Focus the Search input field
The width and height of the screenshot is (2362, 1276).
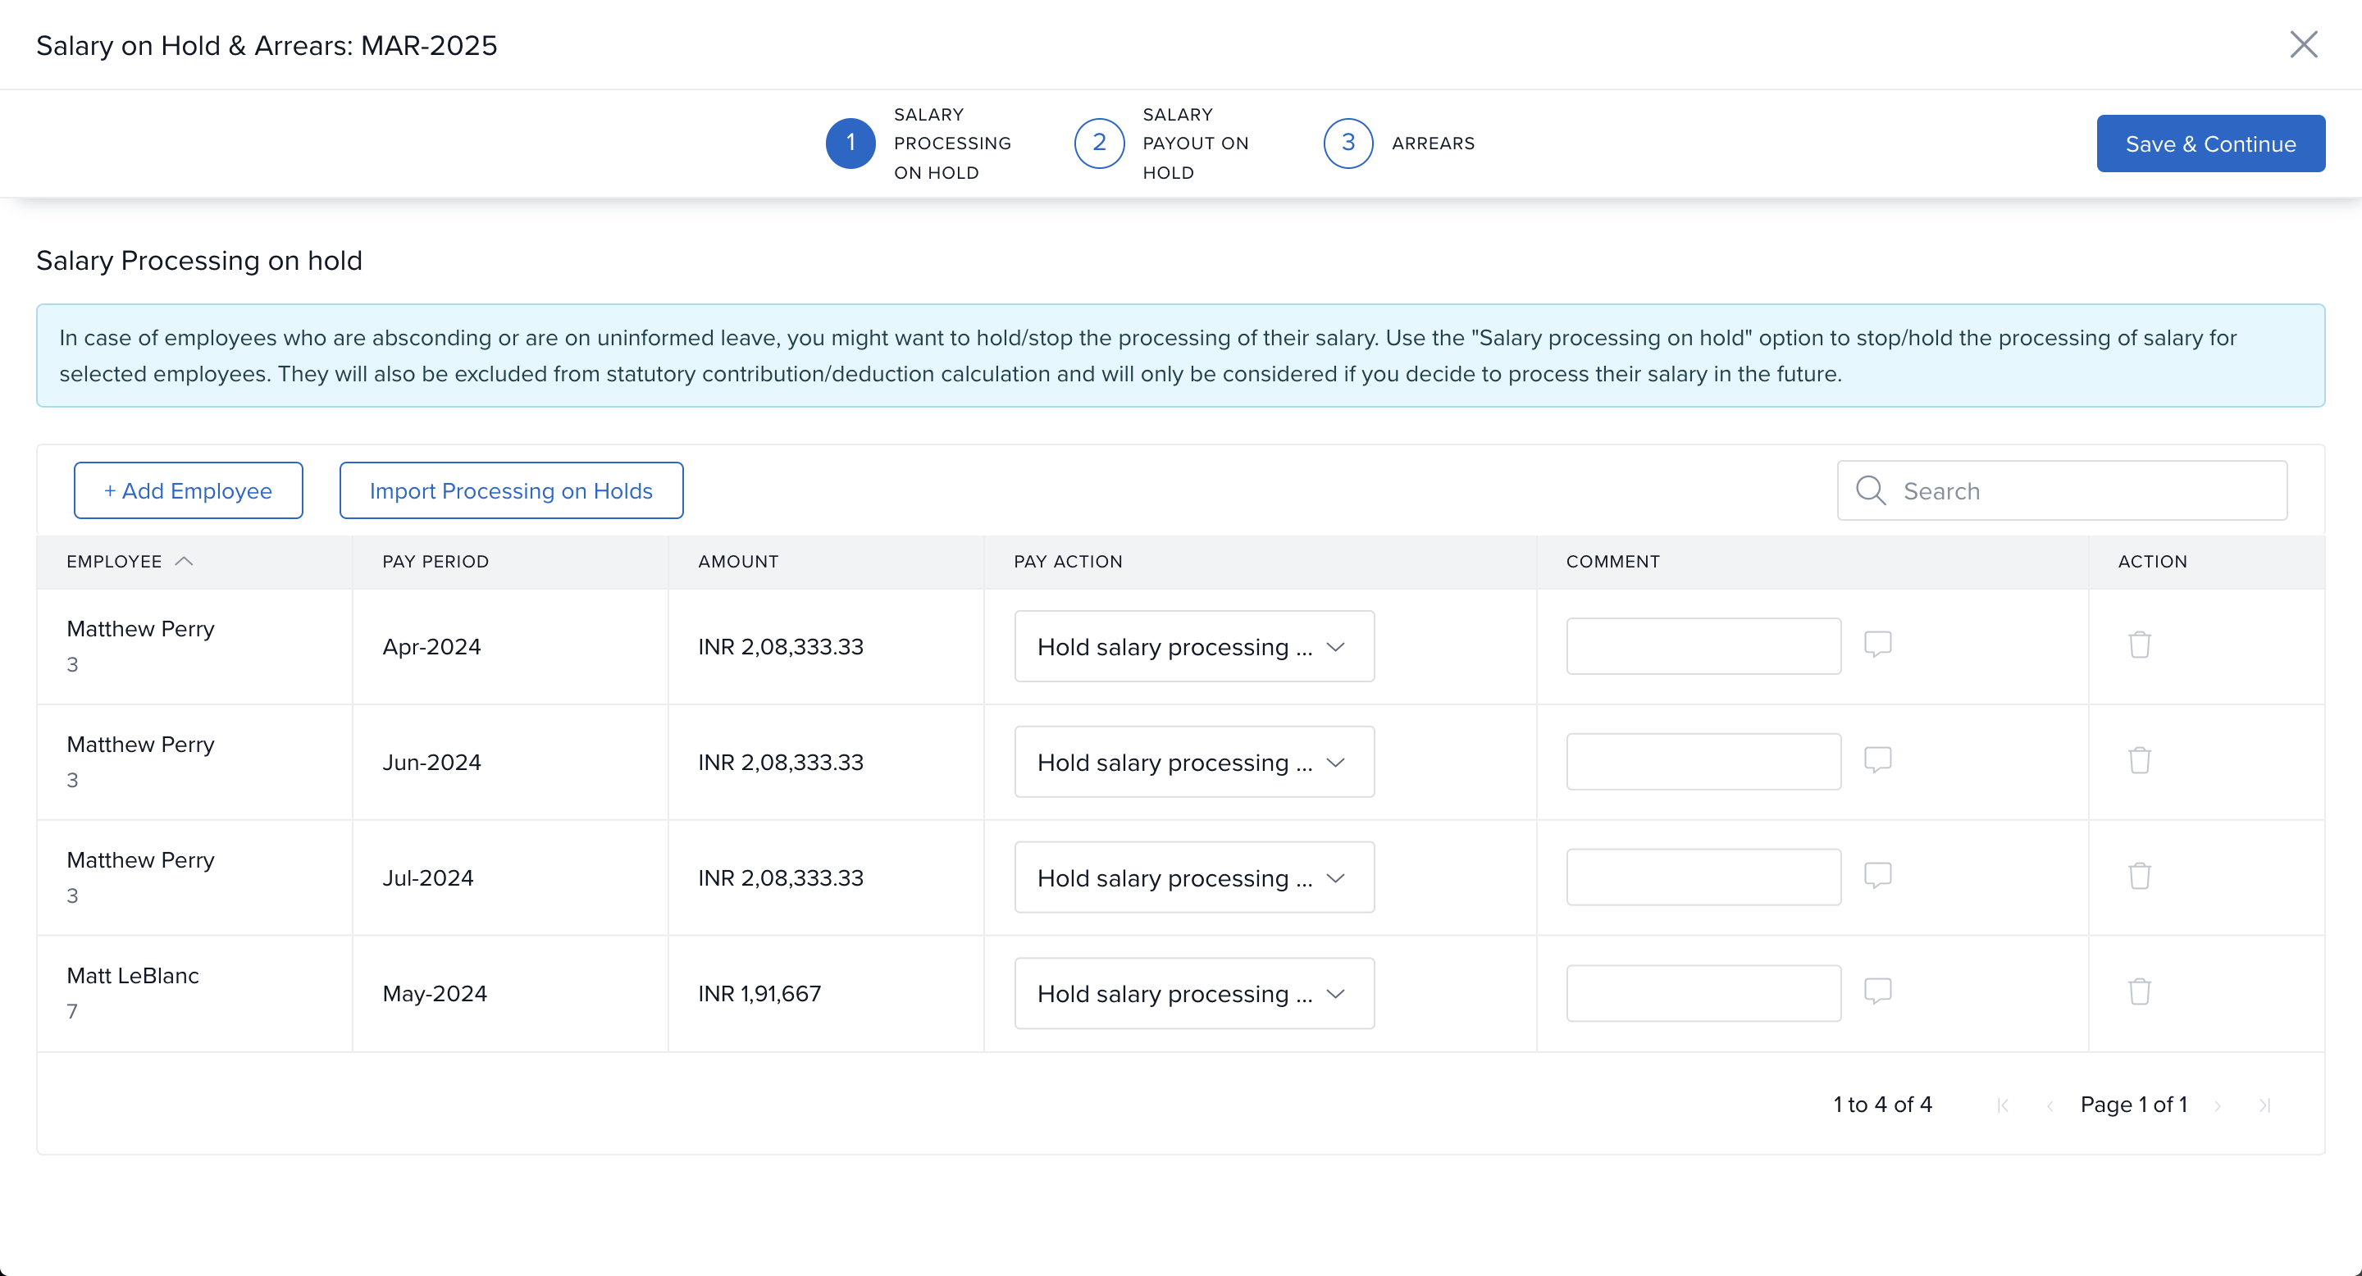[x=2082, y=491]
